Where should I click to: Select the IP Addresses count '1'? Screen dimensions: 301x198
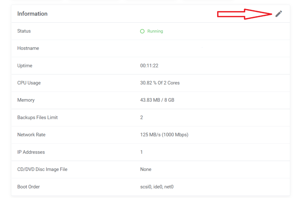coord(141,152)
